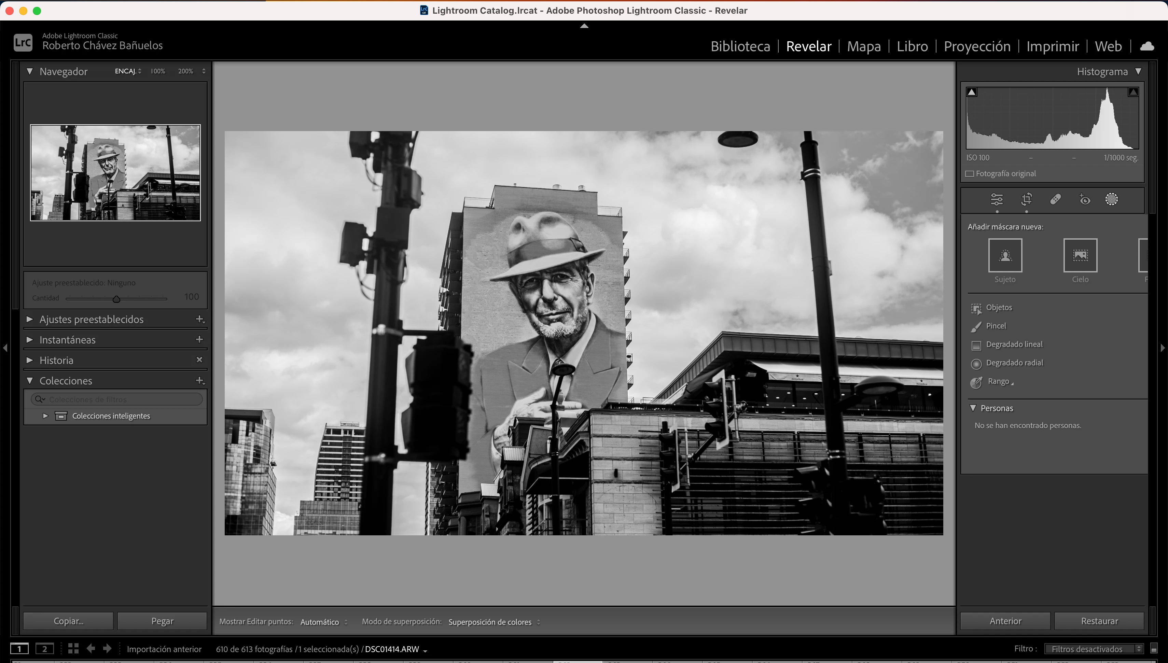Open the Edit sliders tool icon
The image size is (1168, 663).
click(x=996, y=199)
